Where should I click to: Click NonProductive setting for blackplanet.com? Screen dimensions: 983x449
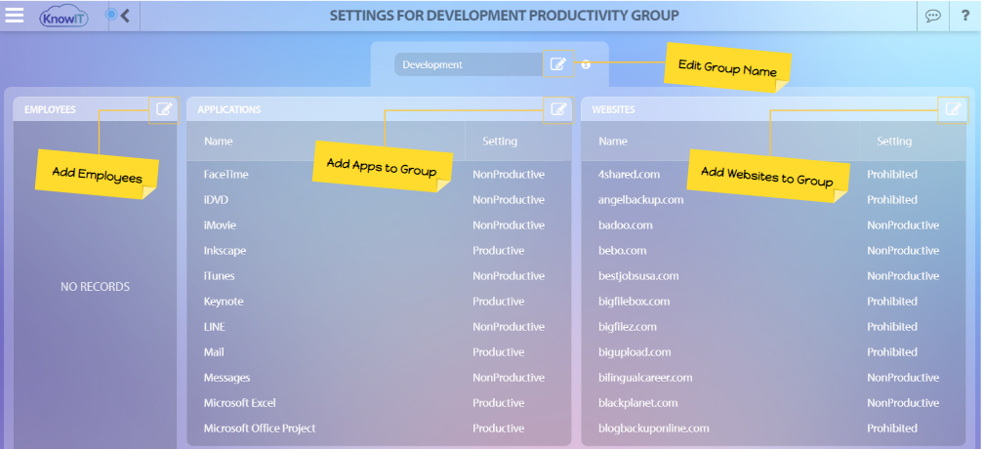point(903,403)
